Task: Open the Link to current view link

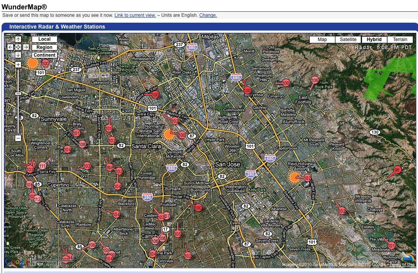Action: point(135,15)
